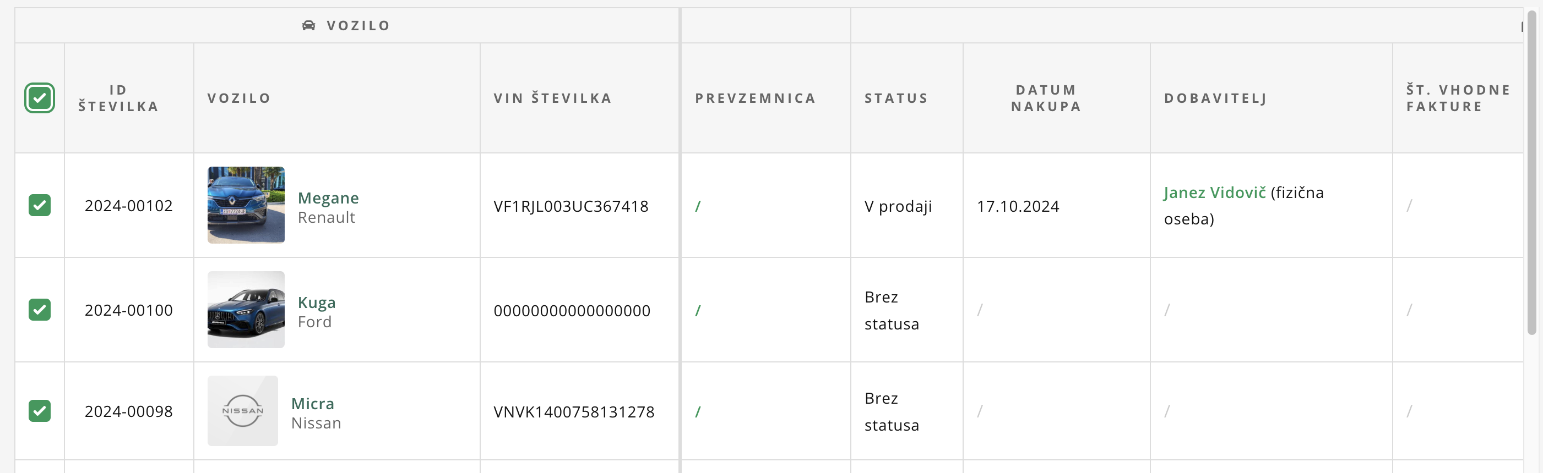Uncheck the row 2024-00098 checkbox
The width and height of the screenshot is (1543, 473).
click(x=40, y=411)
